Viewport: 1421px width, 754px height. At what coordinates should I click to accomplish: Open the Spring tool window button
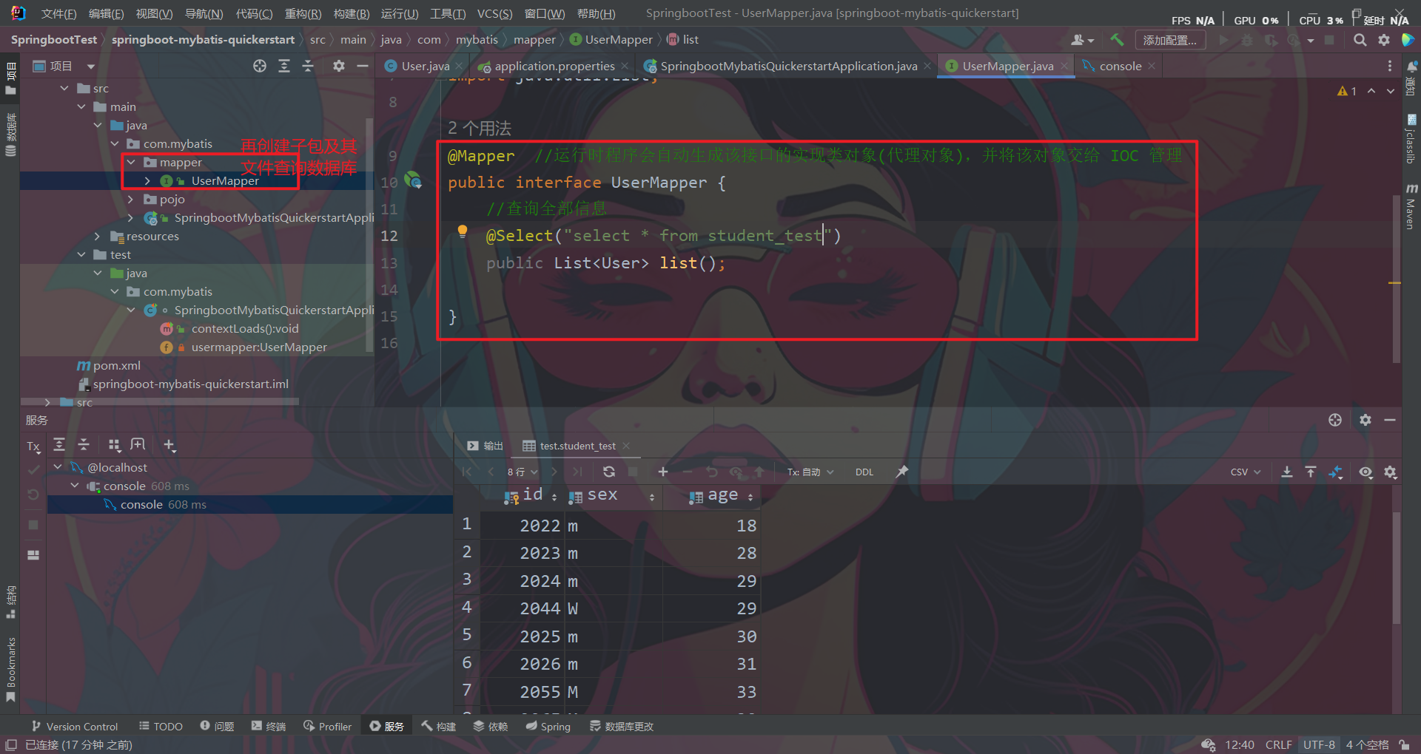[x=548, y=726]
